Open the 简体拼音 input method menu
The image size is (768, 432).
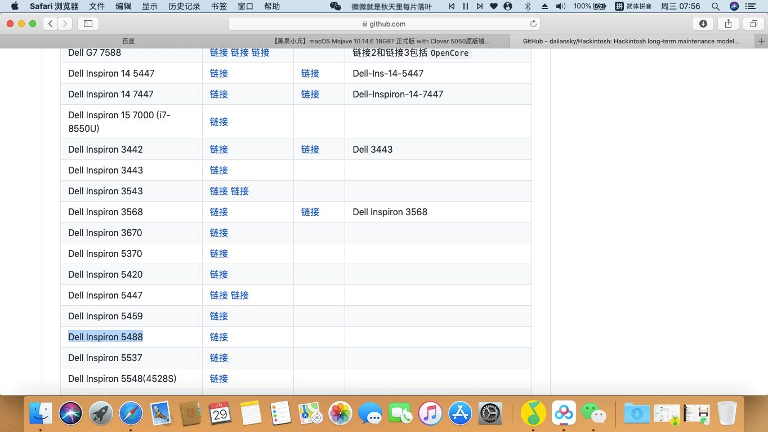click(x=633, y=6)
